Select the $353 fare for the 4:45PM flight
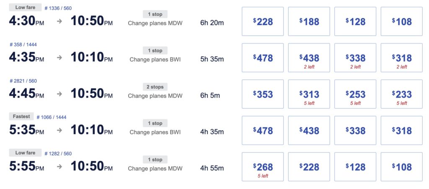429x189 pixels. [263, 94]
